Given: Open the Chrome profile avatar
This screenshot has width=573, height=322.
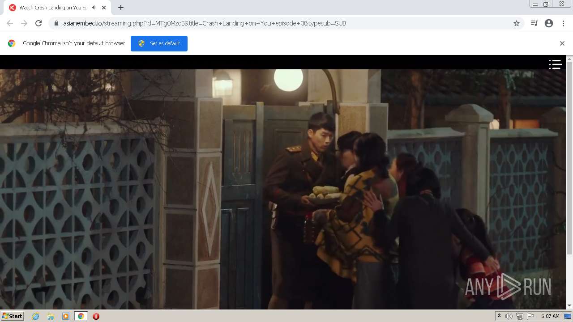Looking at the screenshot, I should 549,23.
